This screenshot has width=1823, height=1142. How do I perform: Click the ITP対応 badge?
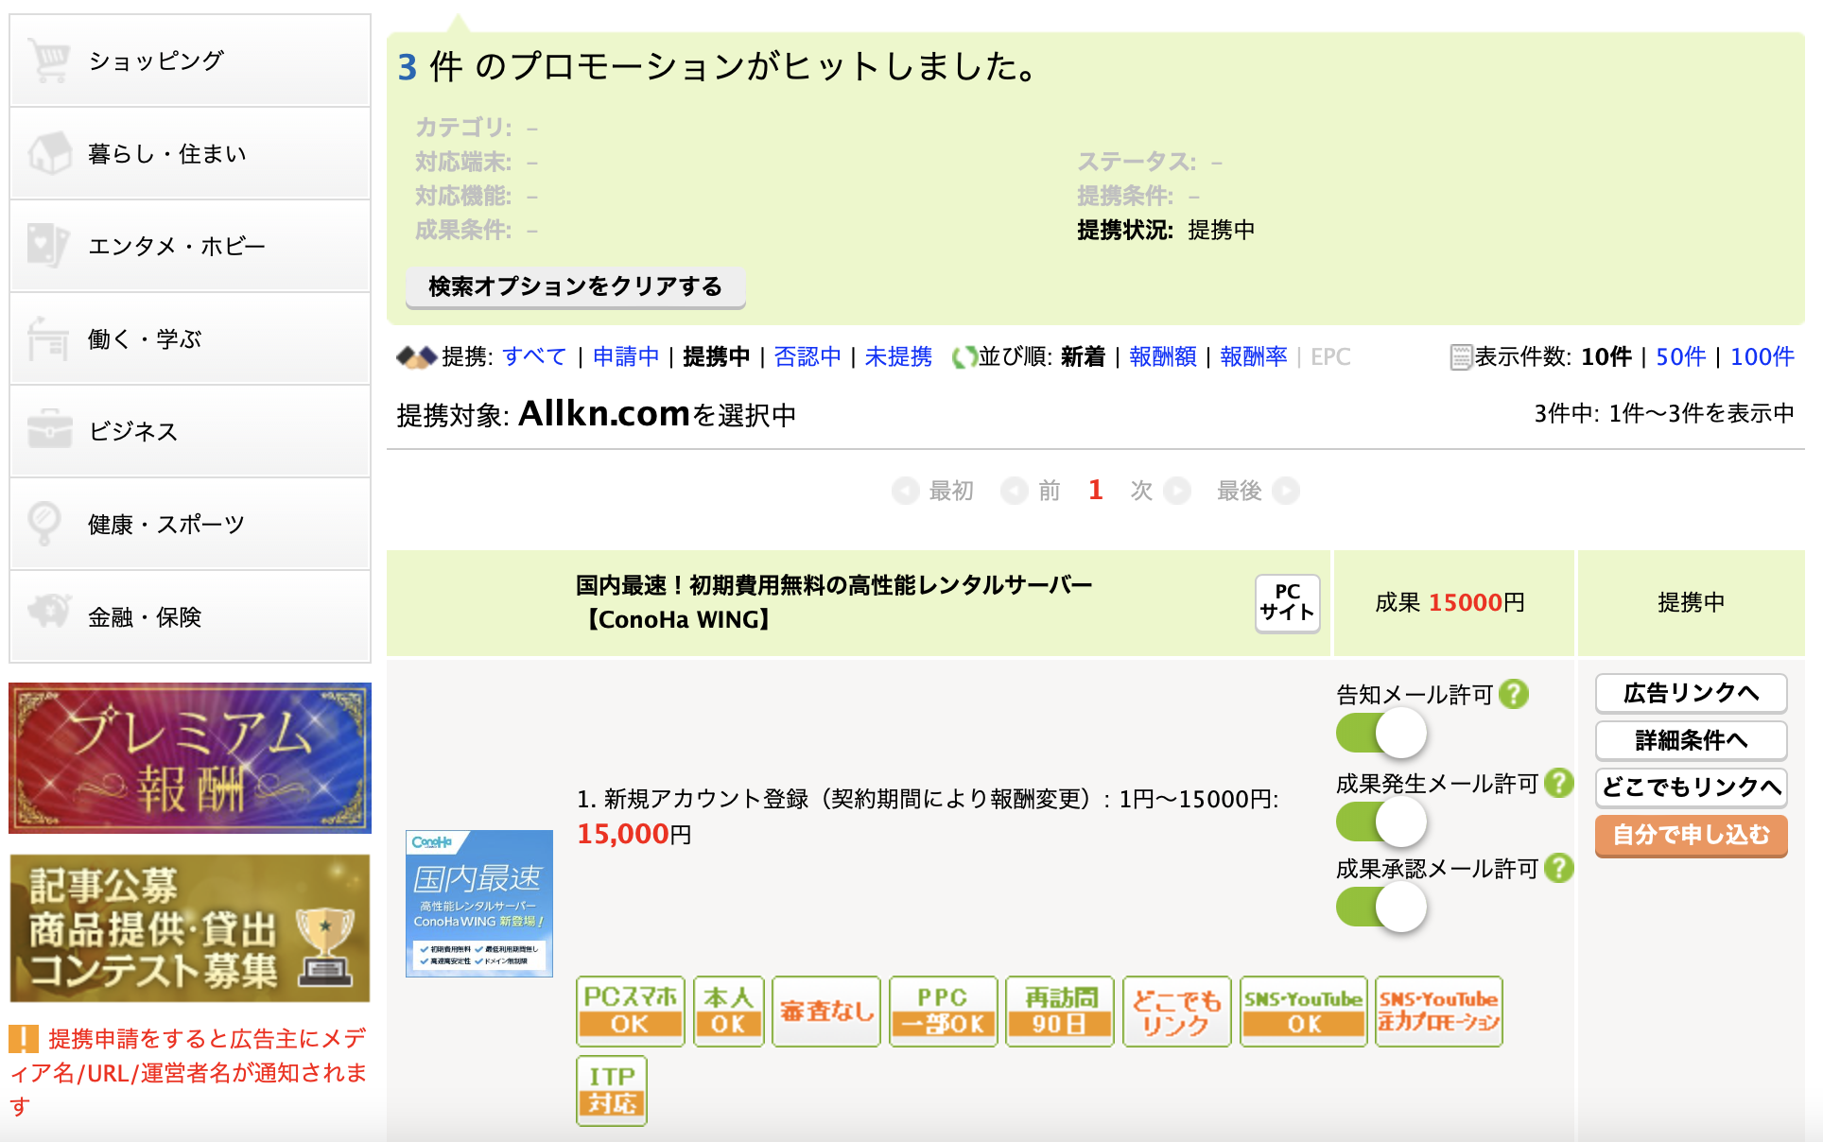point(612,1090)
